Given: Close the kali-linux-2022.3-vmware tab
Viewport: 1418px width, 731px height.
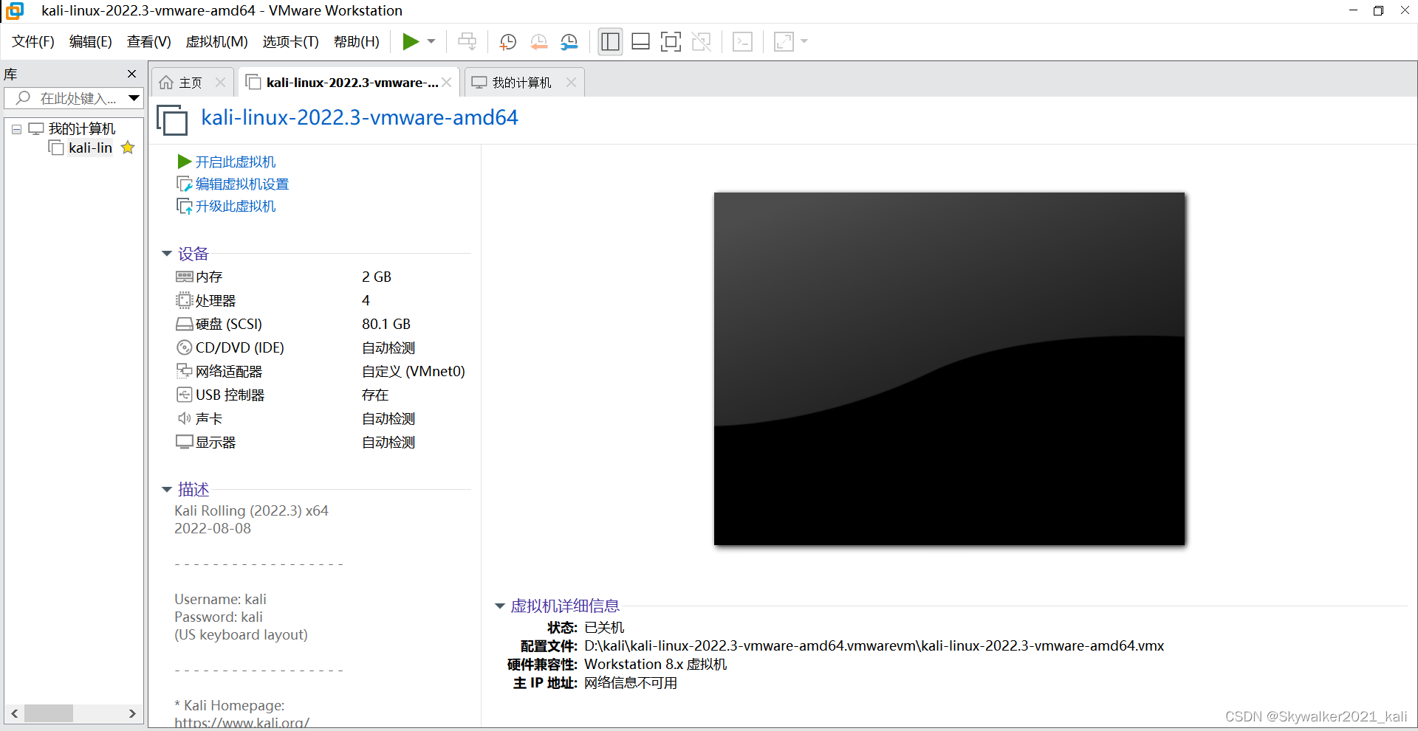Looking at the screenshot, I should [x=447, y=83].
